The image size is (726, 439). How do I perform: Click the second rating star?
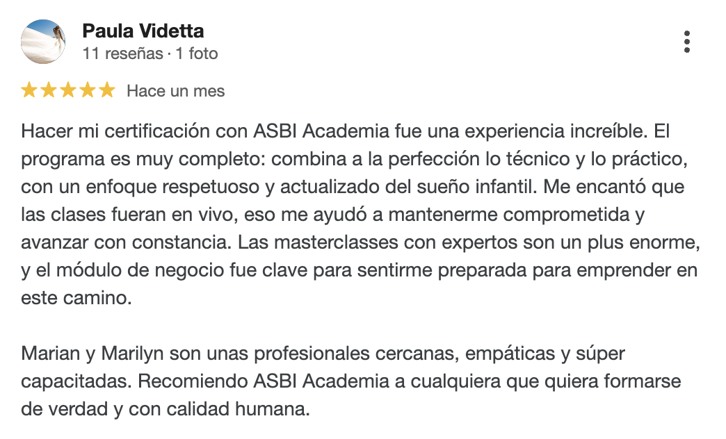click(49, 90)
